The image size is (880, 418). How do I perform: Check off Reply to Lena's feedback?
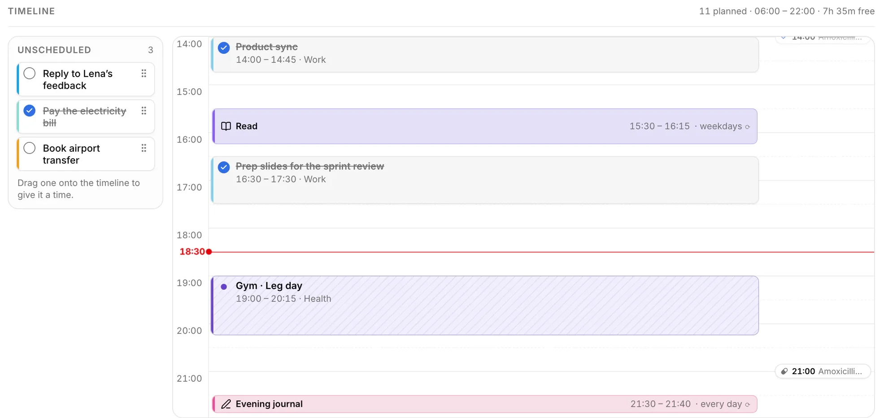click(x=30, y=73)
